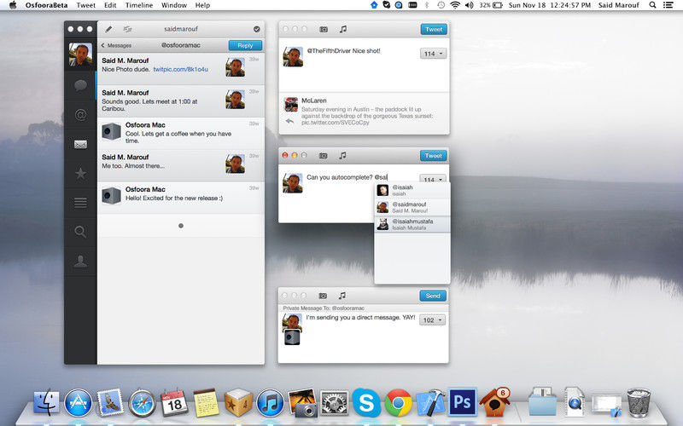Open the Lists icon in sidebar

(80, 203)
